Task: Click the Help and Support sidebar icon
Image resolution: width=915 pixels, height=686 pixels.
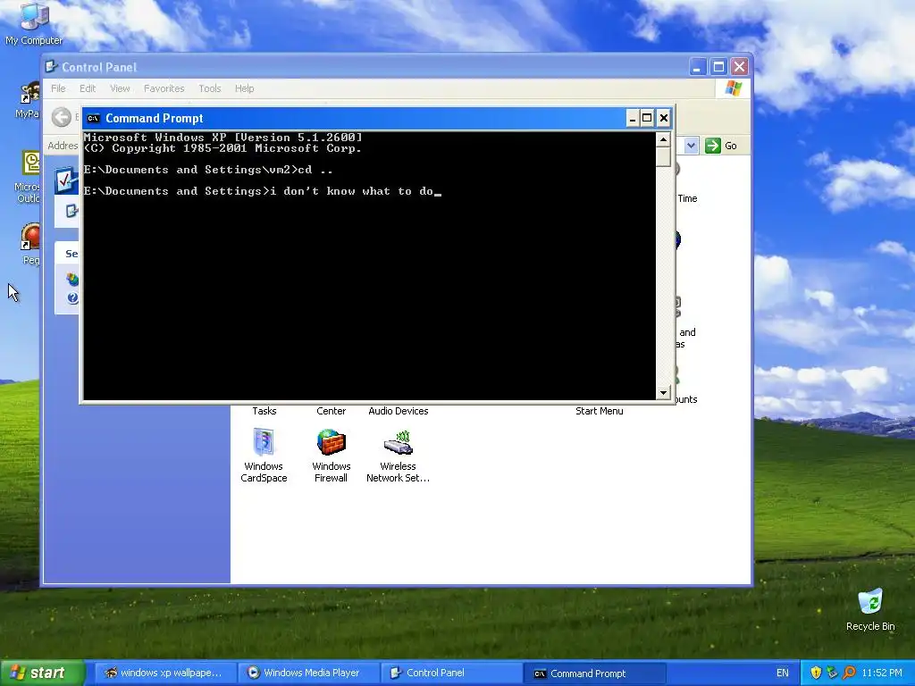Action: 72,298
